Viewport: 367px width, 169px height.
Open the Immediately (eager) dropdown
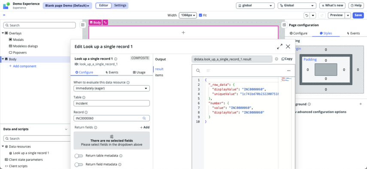click(112, 88)
